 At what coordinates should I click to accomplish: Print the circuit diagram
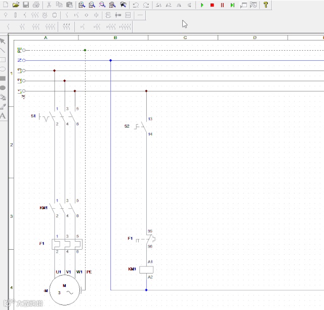(x=36, y=5)
